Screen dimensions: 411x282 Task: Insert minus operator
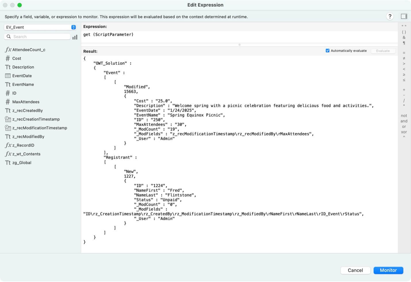(x=404, y=95)
